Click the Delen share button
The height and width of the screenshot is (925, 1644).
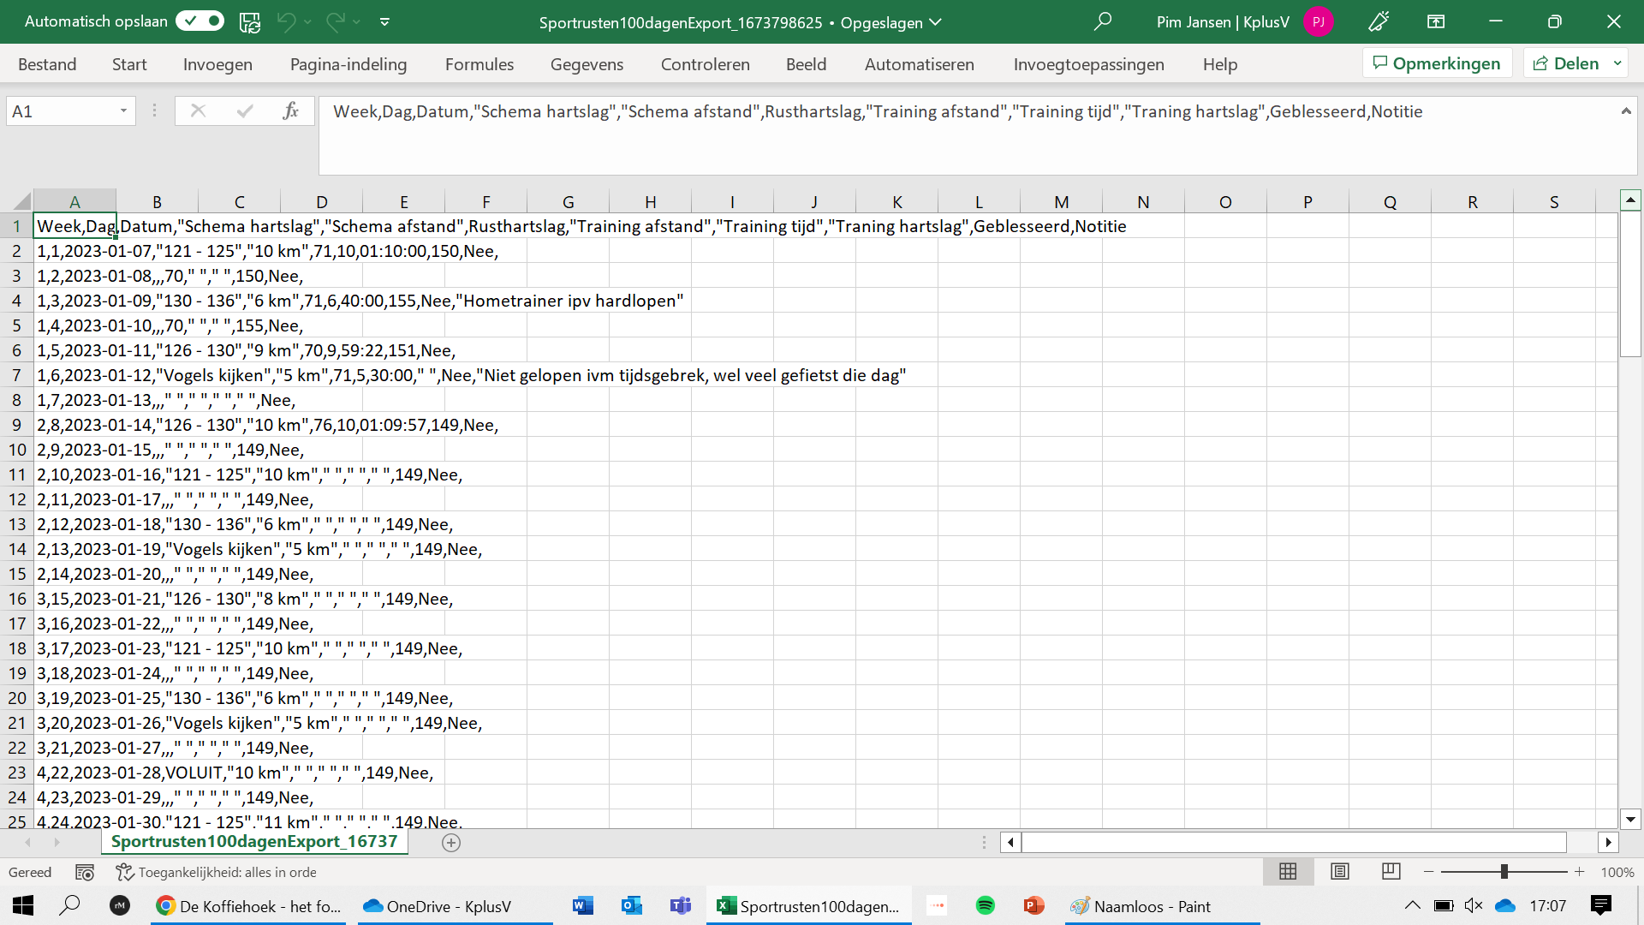[1566, 63]
